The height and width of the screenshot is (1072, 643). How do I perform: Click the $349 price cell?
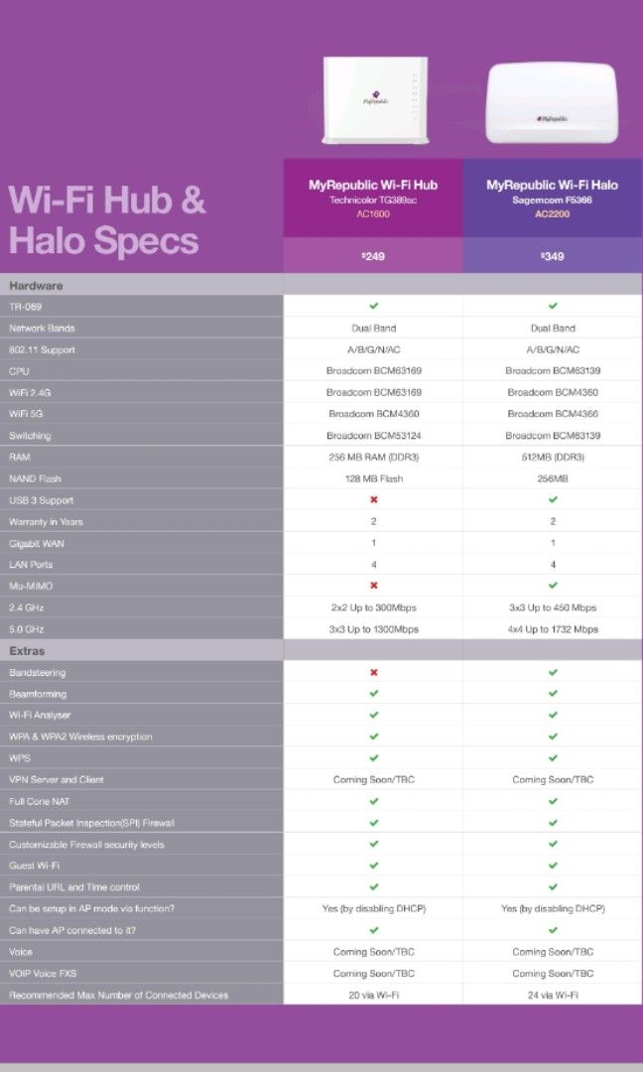pos(553,256)
